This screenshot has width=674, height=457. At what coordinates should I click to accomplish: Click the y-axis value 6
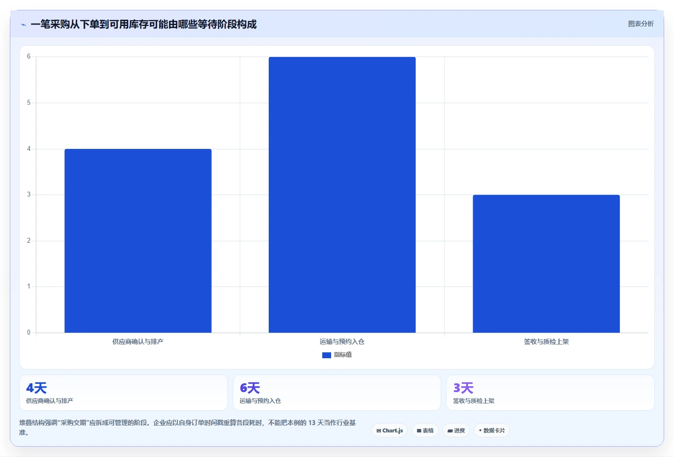pyautogui.click(x=28, y=57)
